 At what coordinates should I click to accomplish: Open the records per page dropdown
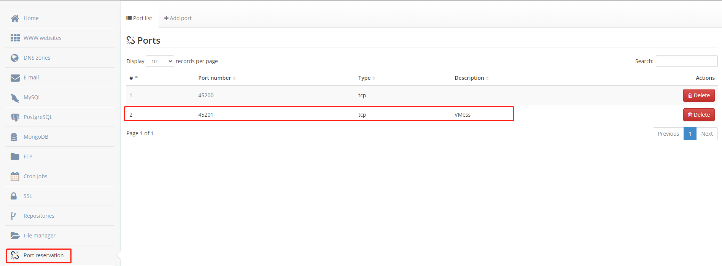coord(160,61)
